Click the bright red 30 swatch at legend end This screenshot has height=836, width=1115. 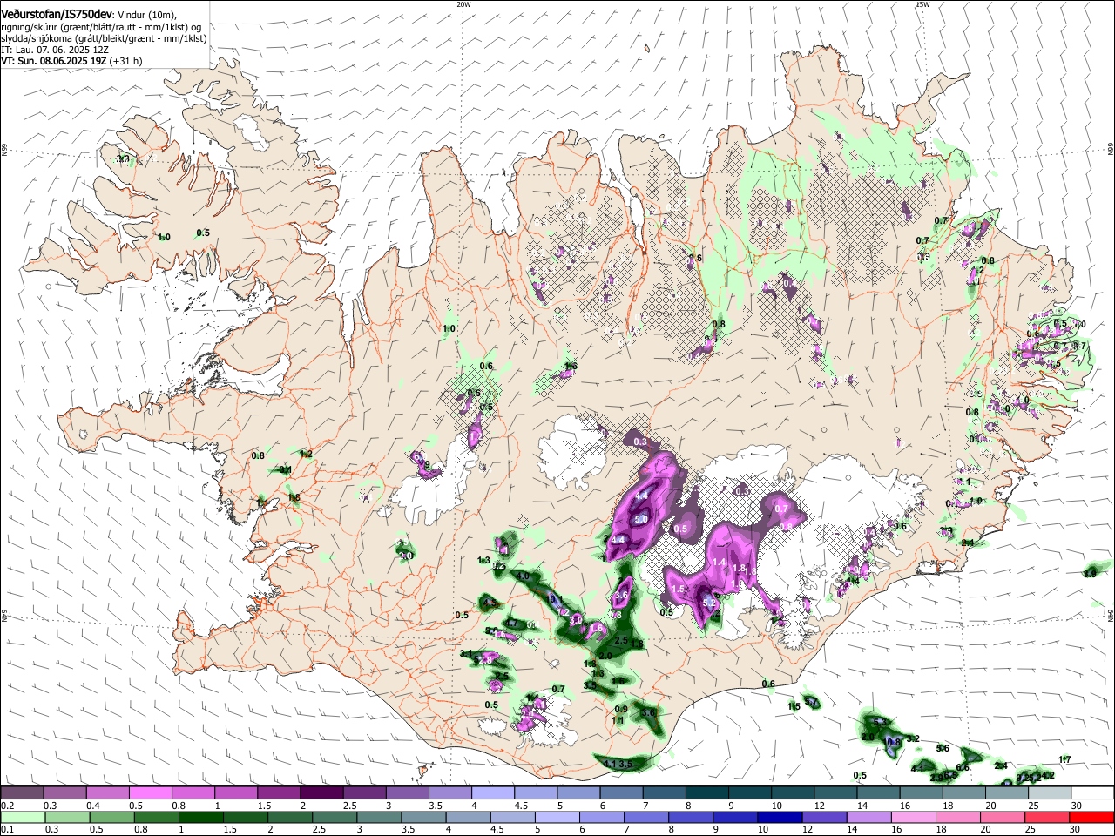coord(1090,817)
